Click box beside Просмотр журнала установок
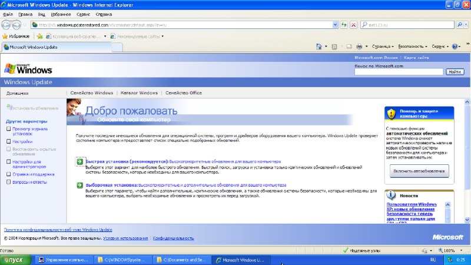This screenshot has width=471, height=265. pos(8,129)
